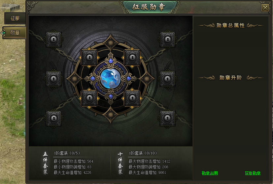Click the top-left outer locked medal slot
This screenshot has width=273, height=184.
[53, 39]
